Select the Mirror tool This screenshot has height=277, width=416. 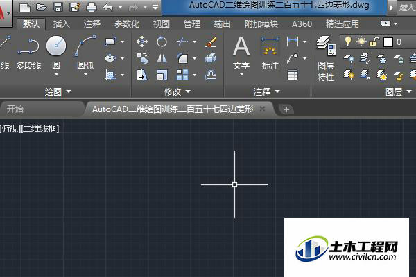pos(162,58)
